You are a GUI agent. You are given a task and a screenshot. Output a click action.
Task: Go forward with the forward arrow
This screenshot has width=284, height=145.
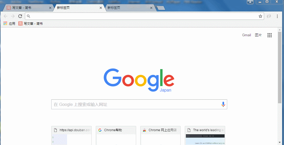[13, 16]
